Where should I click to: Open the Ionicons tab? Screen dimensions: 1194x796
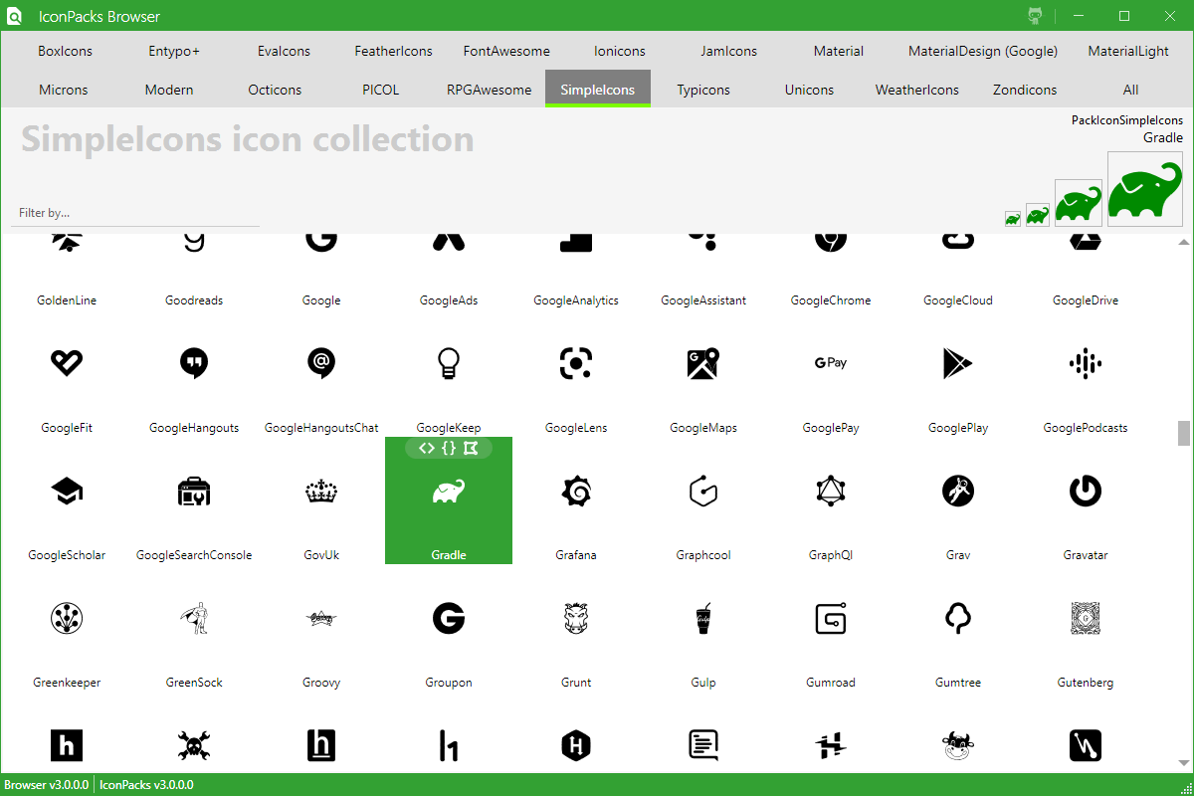pyautogui.click(x=620, y=51)
